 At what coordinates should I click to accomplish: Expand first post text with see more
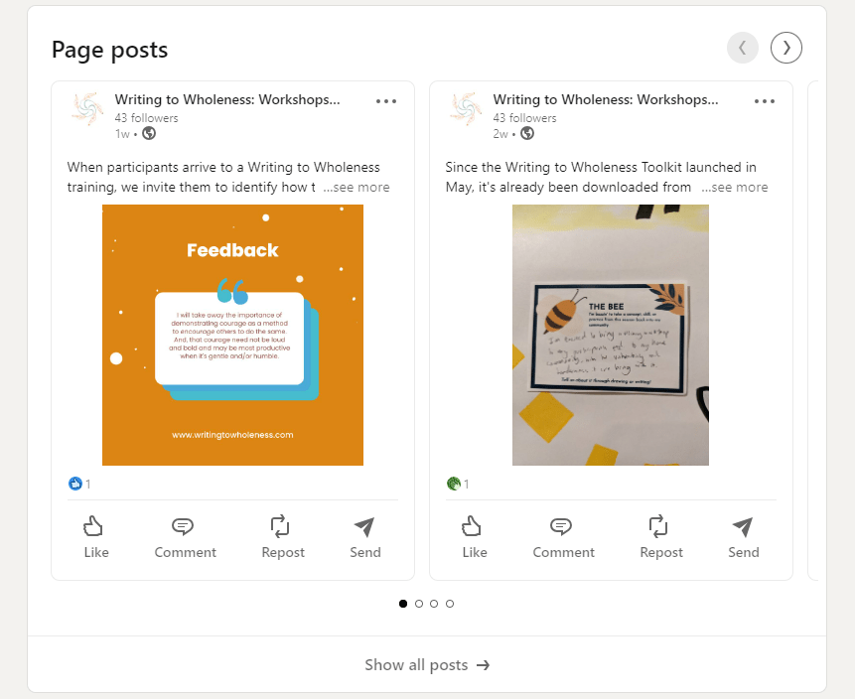356,187
